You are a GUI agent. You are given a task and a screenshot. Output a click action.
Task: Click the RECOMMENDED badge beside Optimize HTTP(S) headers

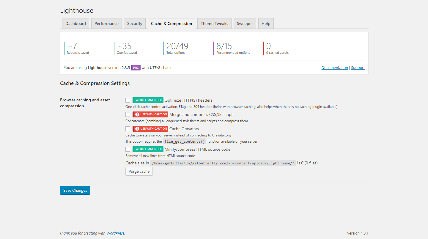coord(148,100)
